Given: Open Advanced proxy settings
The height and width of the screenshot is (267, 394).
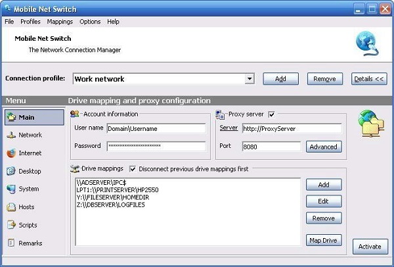Looking at the screenshot, I should pos(323,147).
